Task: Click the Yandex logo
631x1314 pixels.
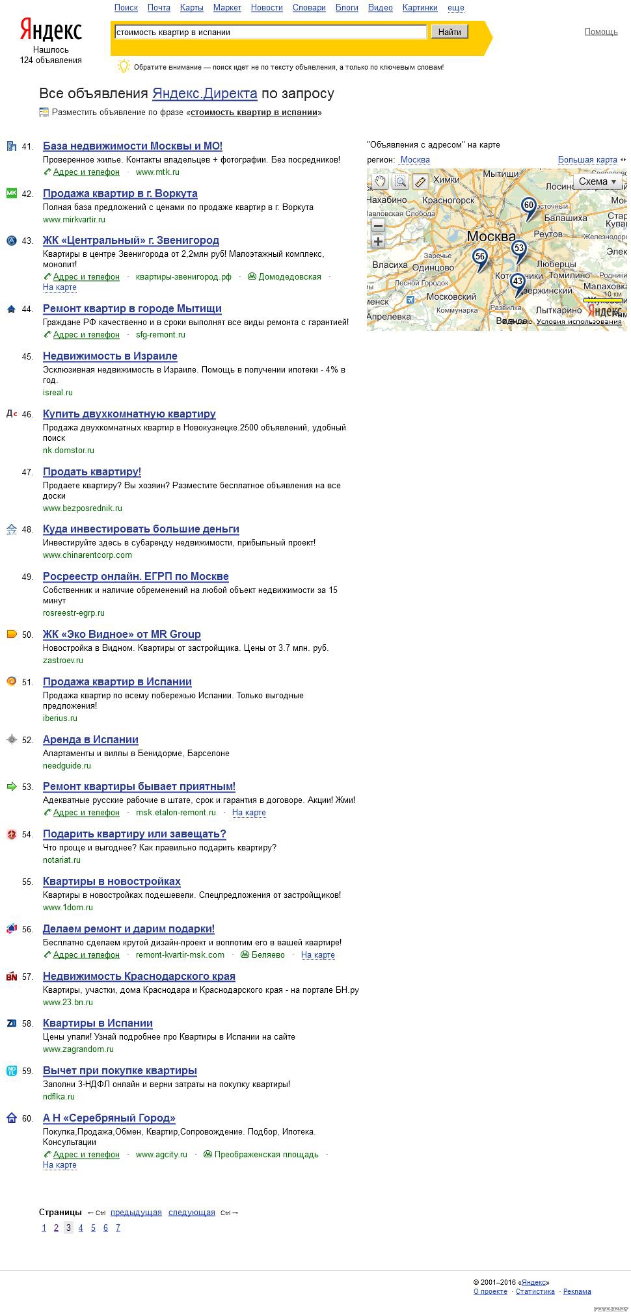Action: [51, 30]
